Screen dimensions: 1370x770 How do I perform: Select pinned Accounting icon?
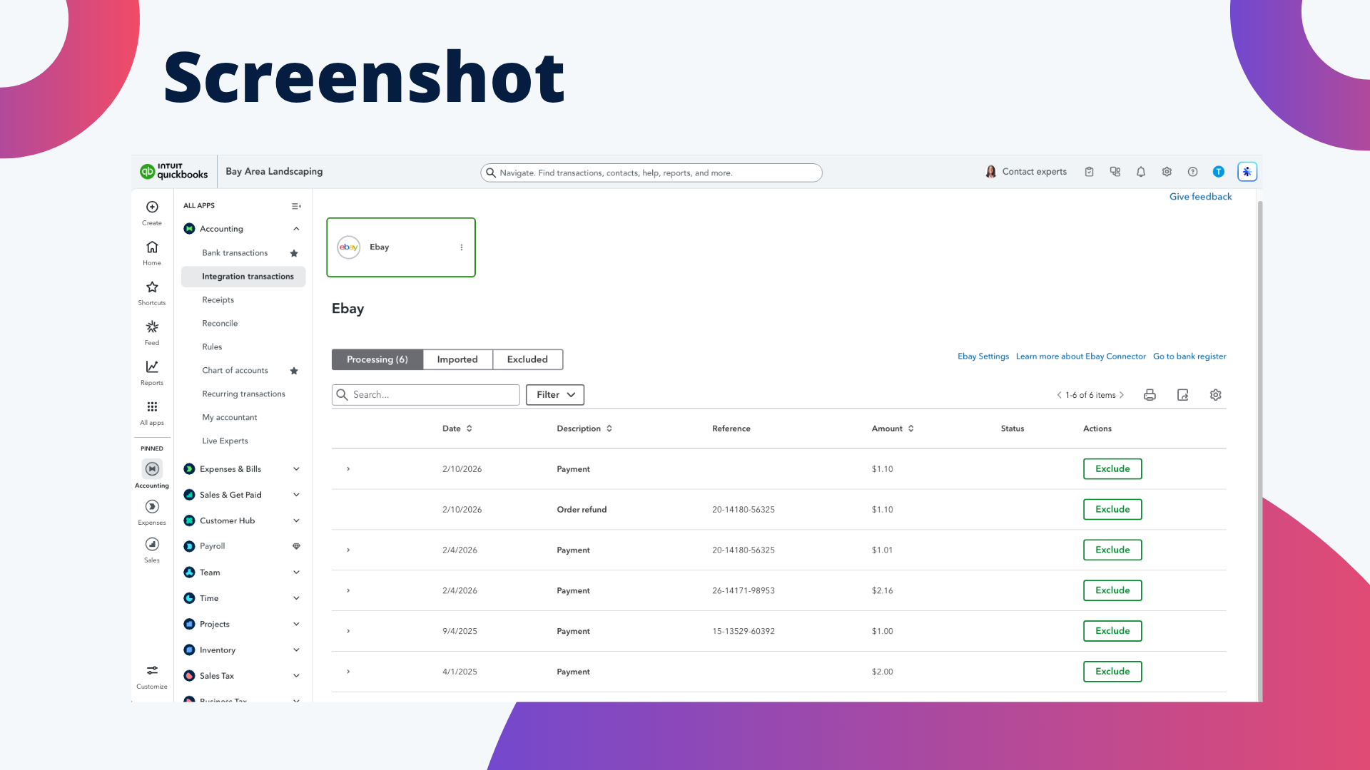coord(152,469)
